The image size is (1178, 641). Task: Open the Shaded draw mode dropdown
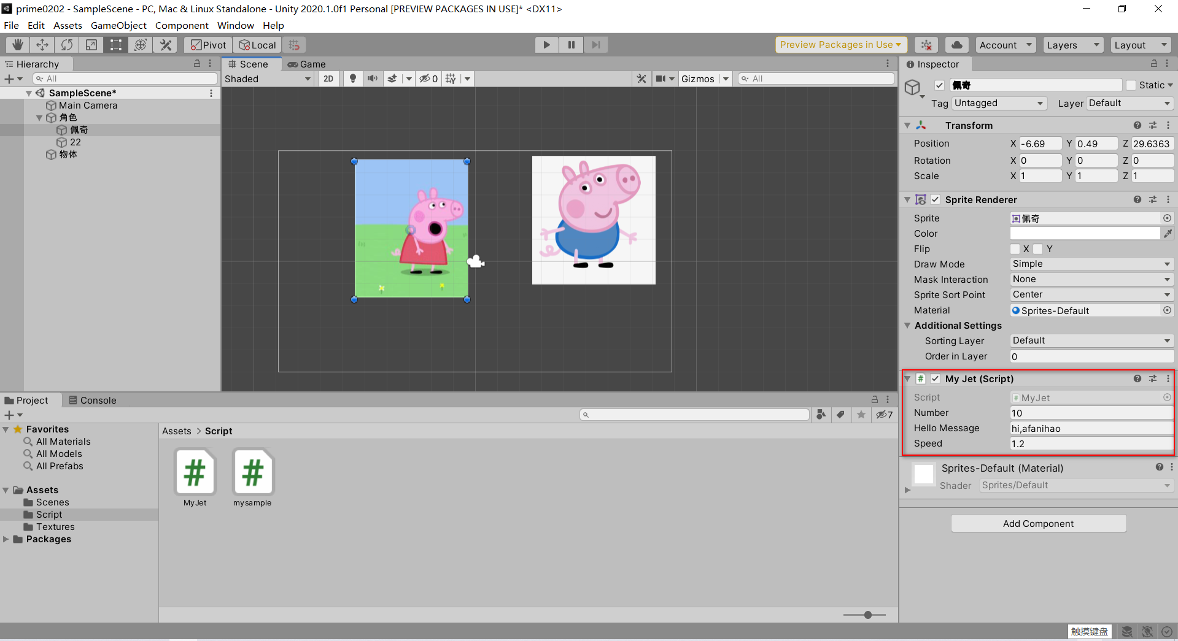coord(268,79)
